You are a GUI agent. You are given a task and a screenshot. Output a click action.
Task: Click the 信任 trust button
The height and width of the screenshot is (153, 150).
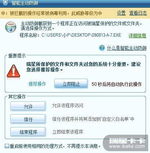[28, 119]
